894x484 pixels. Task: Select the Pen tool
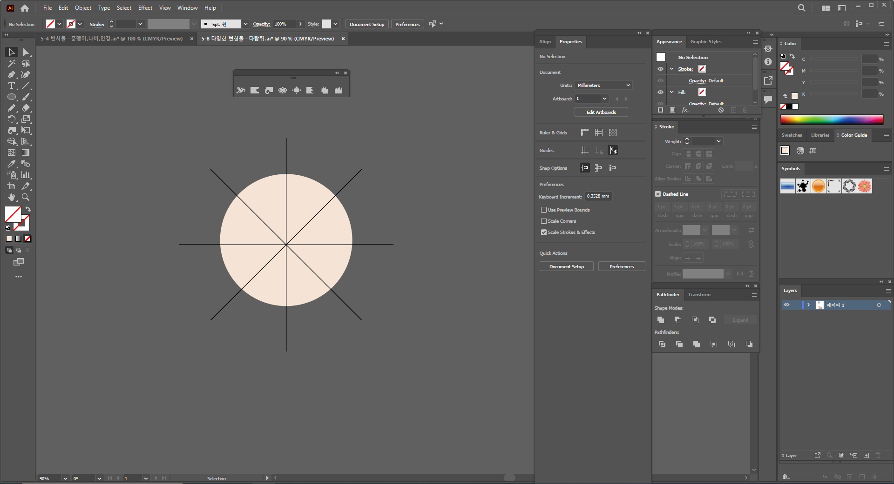[12, 74]
